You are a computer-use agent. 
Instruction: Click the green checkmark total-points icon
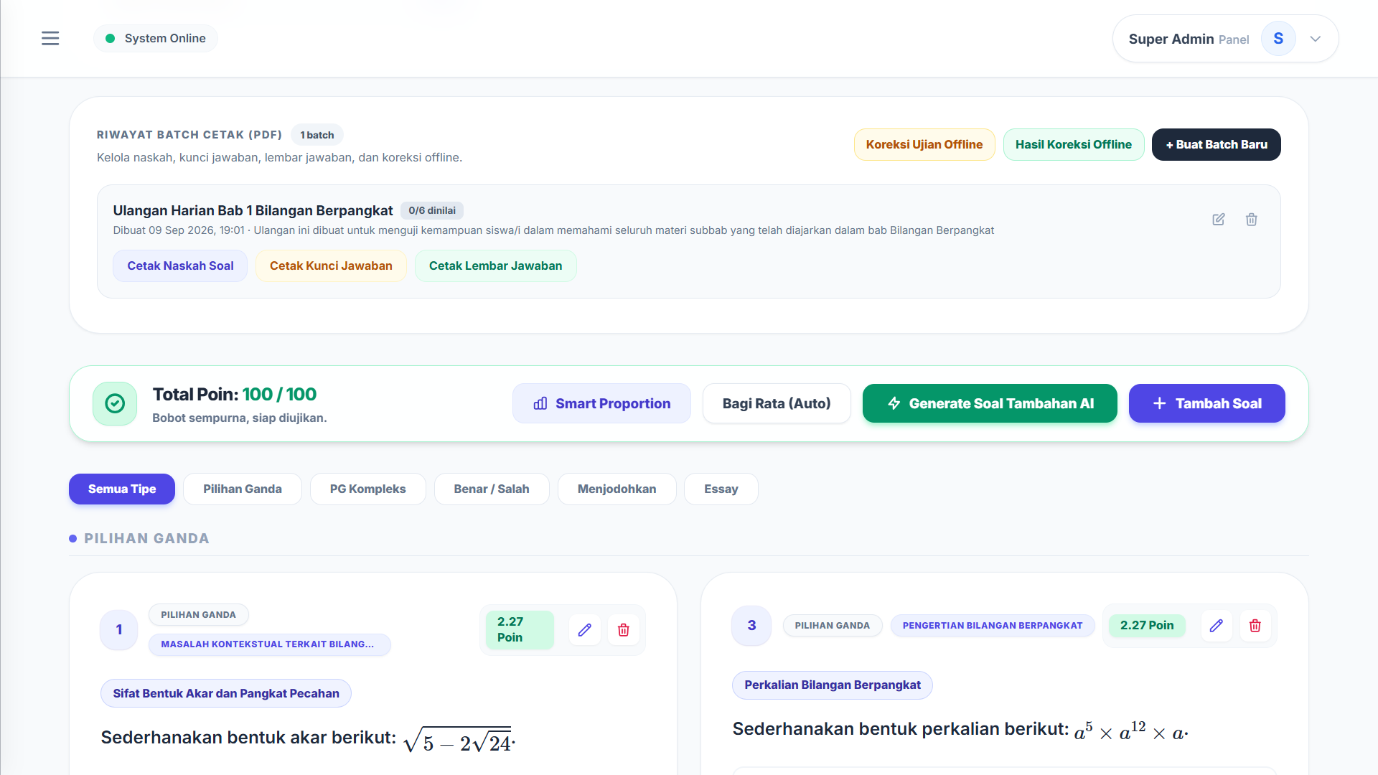coord(115,404)
